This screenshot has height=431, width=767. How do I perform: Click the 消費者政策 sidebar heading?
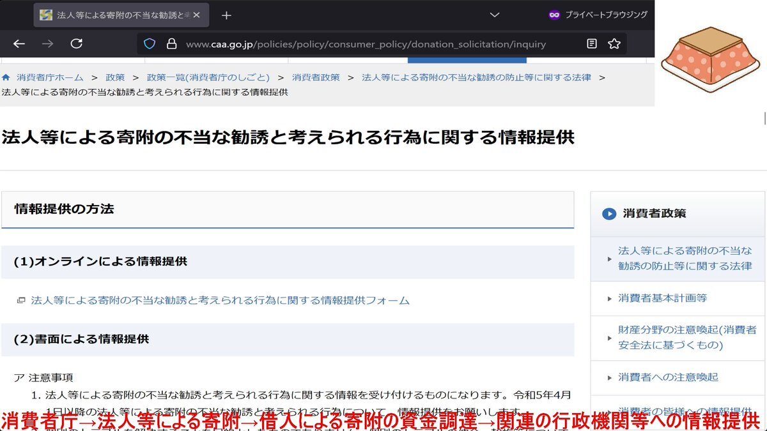[x=654, y=214]
